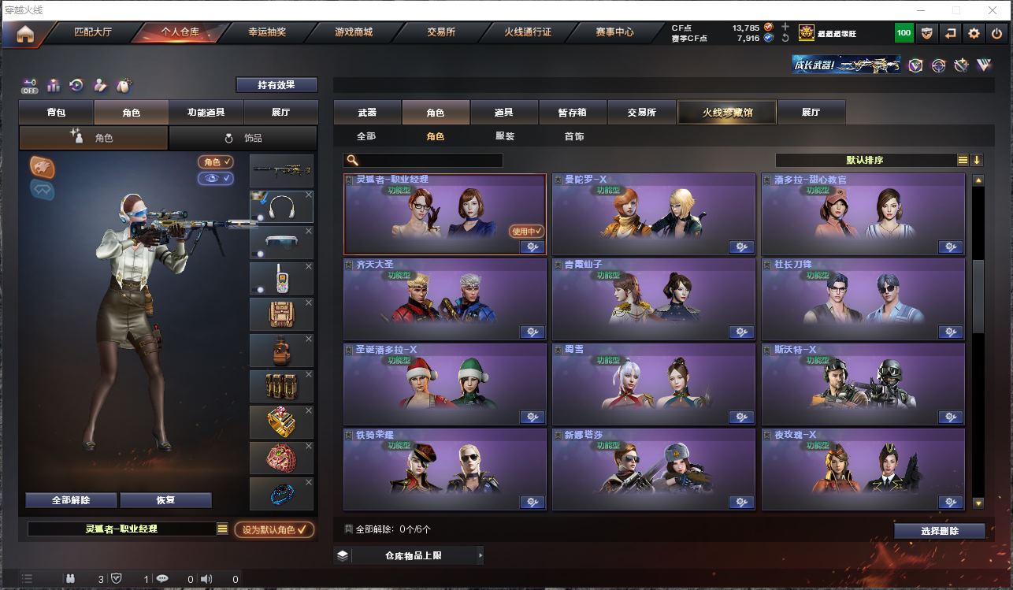Click the green 100 indicator
The image size is (1013, 590).
904,33
